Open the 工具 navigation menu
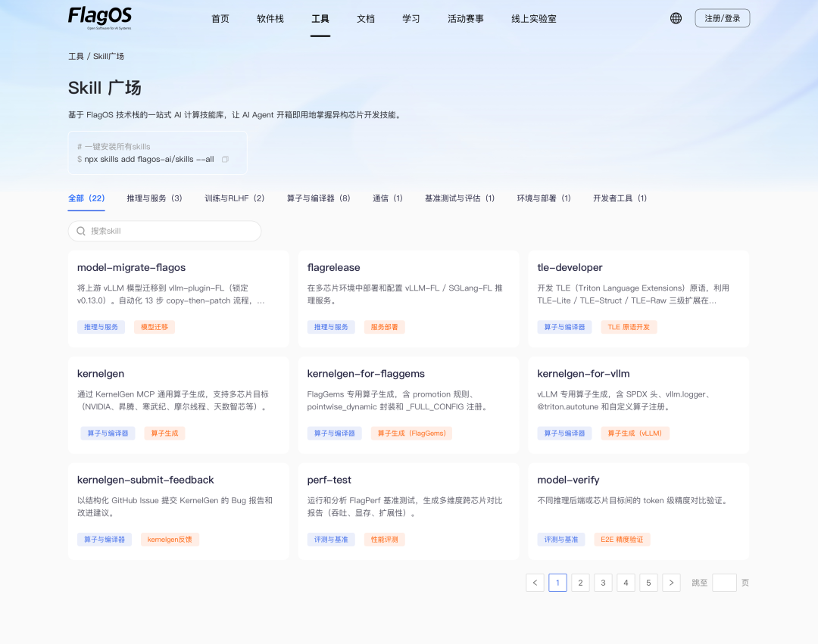 pyautogui.click(x=320, y=19)
